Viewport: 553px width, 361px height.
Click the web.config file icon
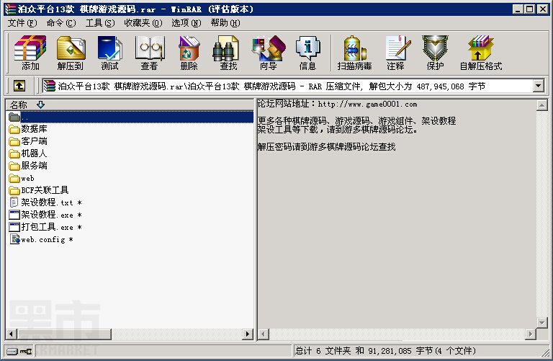[15, 239]
